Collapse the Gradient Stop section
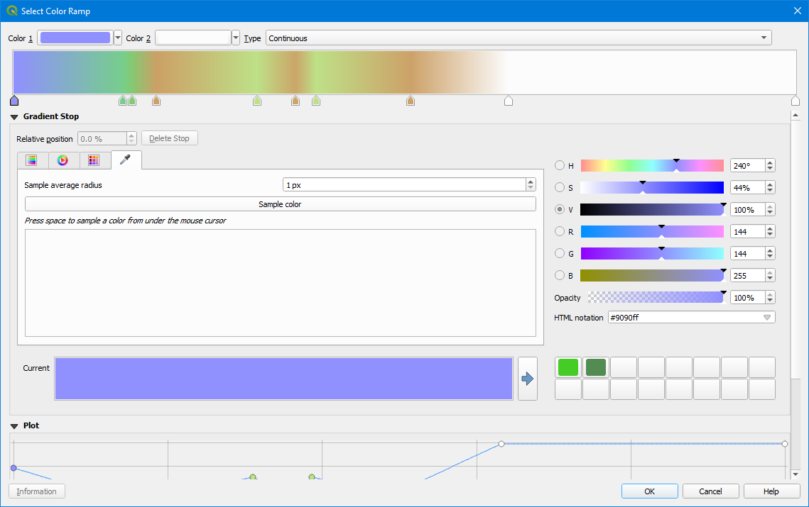 14,117
